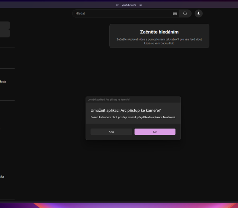The image size is (238, 208).
Task: Click the Arc window top bar left of URL
Action: (x=56, y=5)
